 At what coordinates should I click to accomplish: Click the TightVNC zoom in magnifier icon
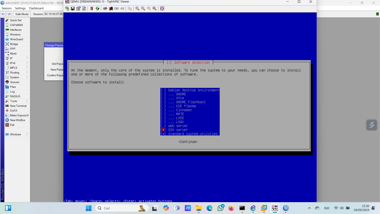[137, 8]
